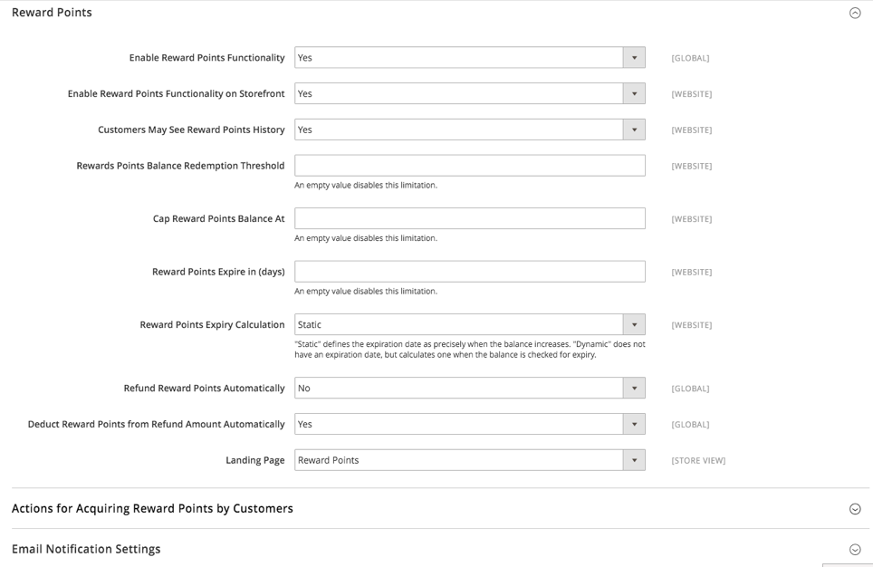
Task: Open Refund Reward Points Automatically dropdown
Action: [x=470, y=389]
